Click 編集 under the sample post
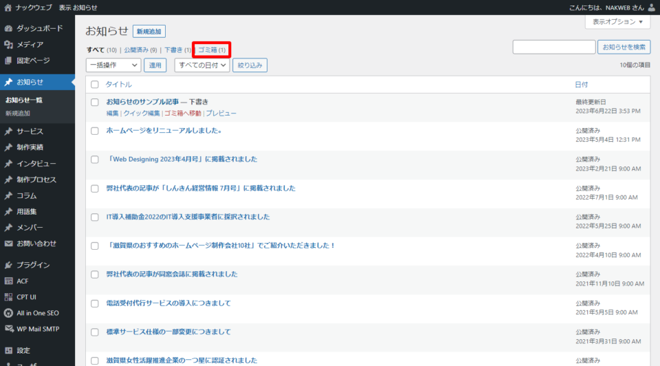This screenshot has width=660, height=366. coord(112,114)
